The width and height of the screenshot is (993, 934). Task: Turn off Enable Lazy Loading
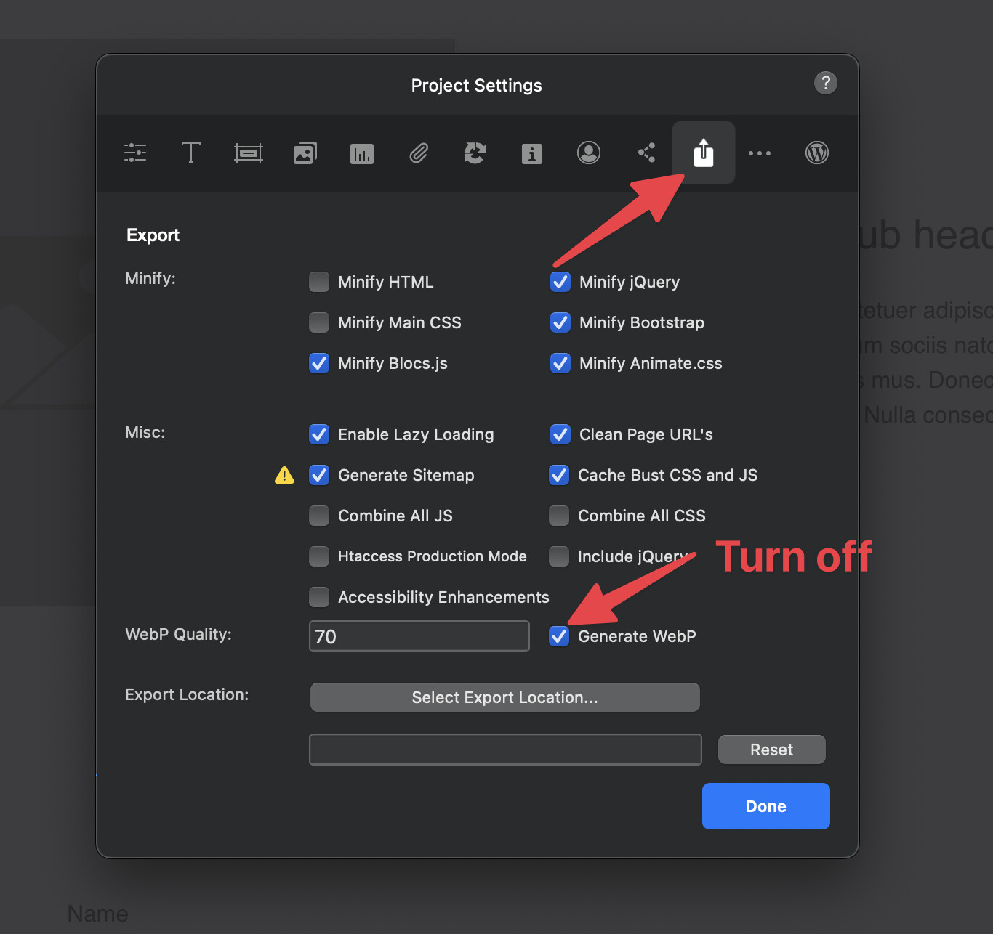(x=319, y=434)
